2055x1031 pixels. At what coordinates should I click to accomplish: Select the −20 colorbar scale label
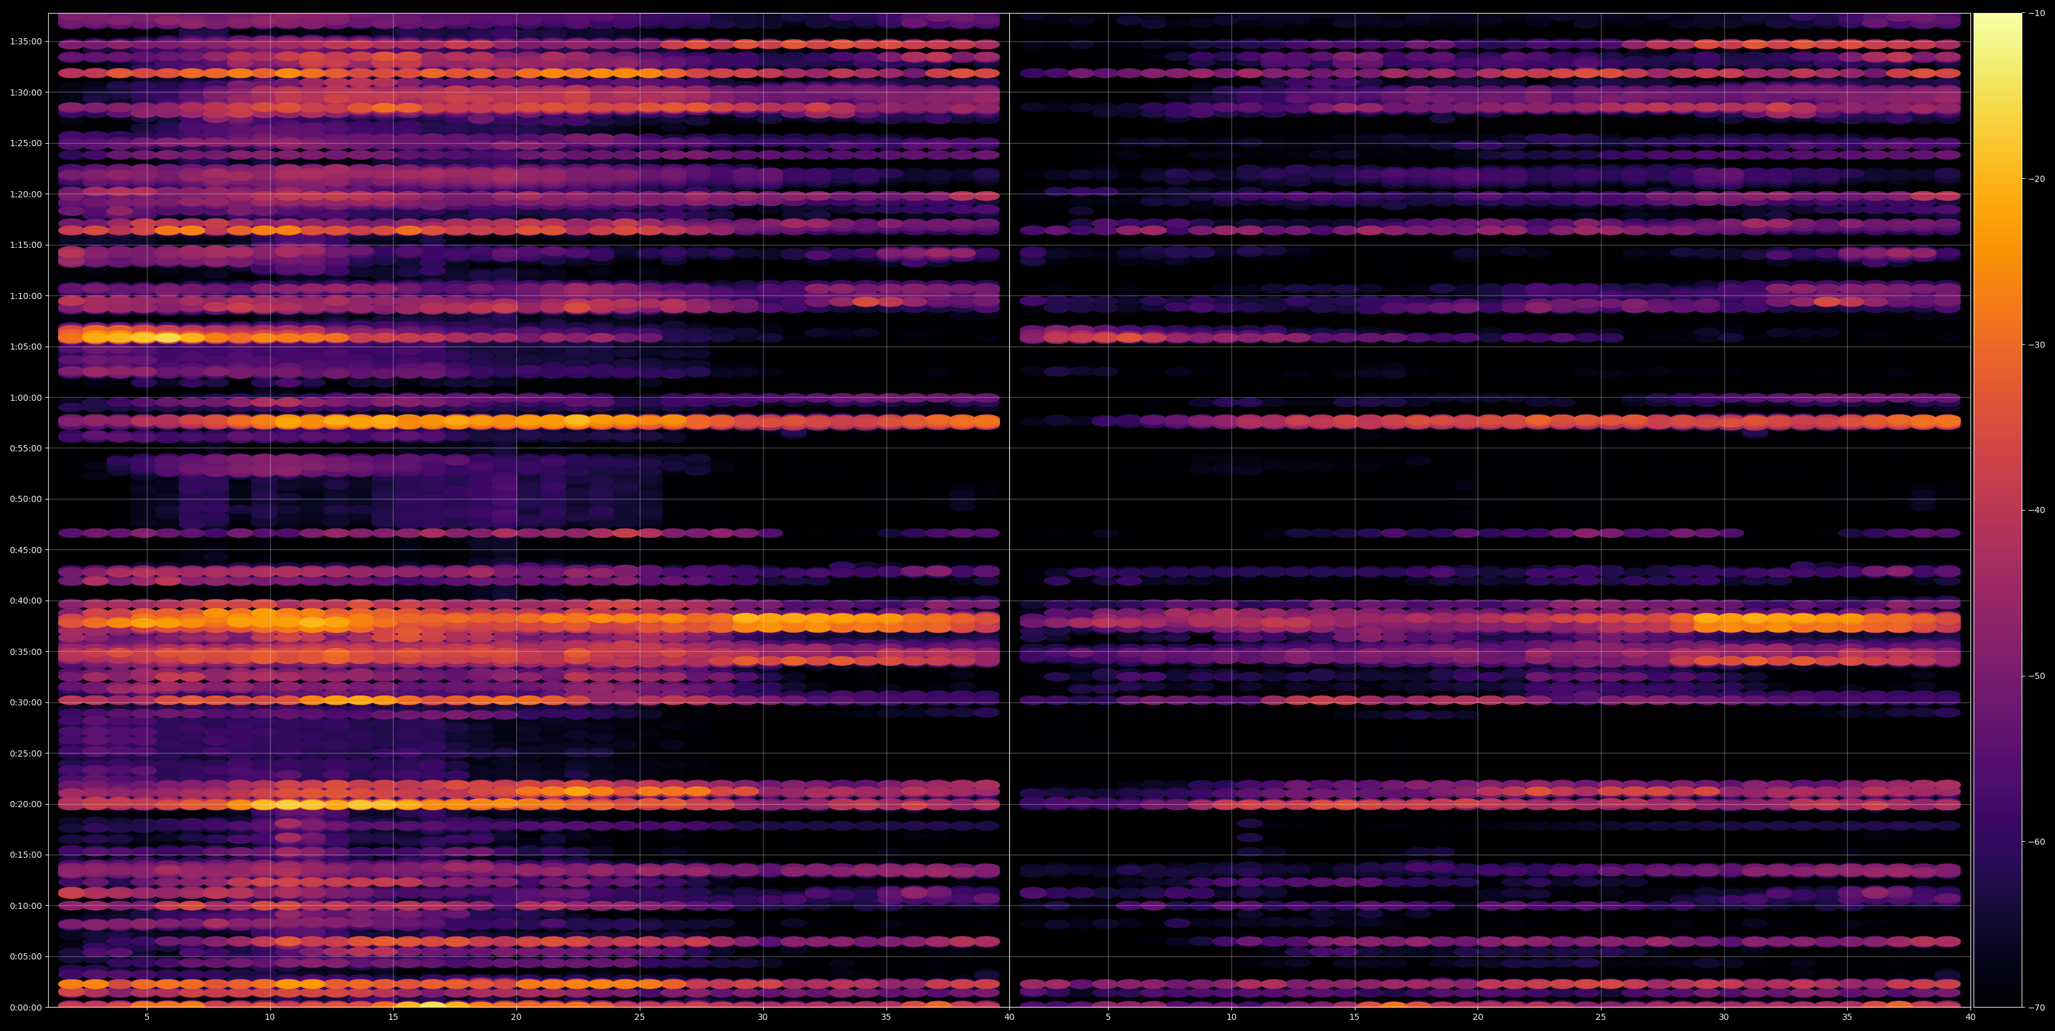(x=2036, y=179)
